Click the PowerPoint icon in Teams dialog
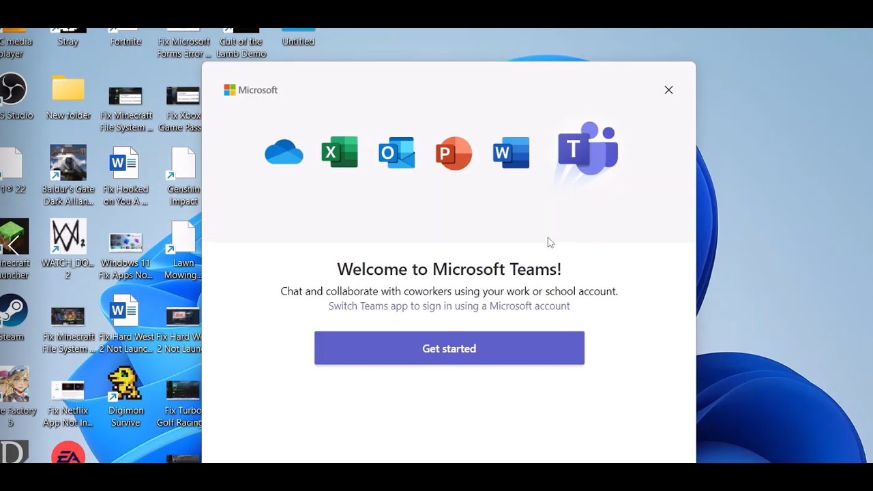Viewport: 873px width, 491px height. click(x=454, y=153)
